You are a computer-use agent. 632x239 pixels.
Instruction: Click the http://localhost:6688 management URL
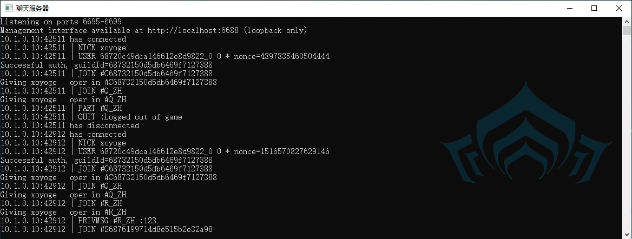click(193, 30)
